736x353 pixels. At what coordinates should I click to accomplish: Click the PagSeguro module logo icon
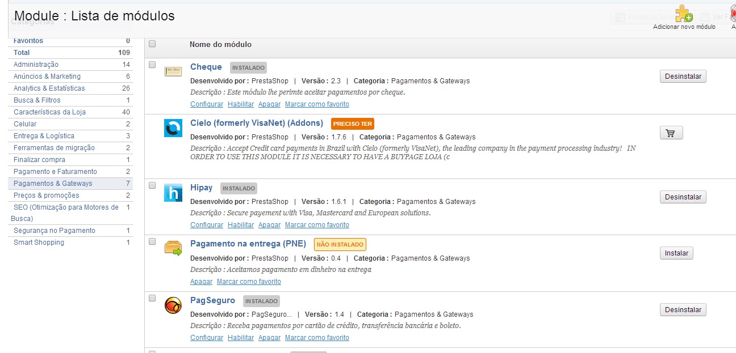173,305
